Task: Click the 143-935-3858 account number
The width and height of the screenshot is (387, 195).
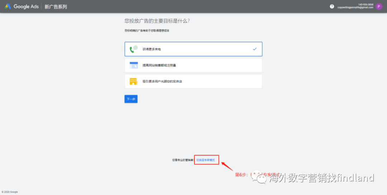Action: [x=366, y=5]
